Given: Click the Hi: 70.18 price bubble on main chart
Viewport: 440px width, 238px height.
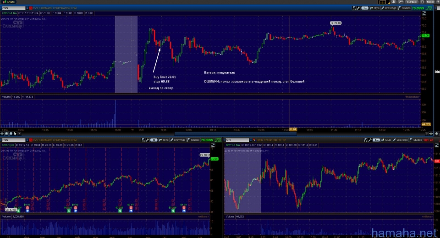Looking at the screenshot, I should tap(335, 23).
